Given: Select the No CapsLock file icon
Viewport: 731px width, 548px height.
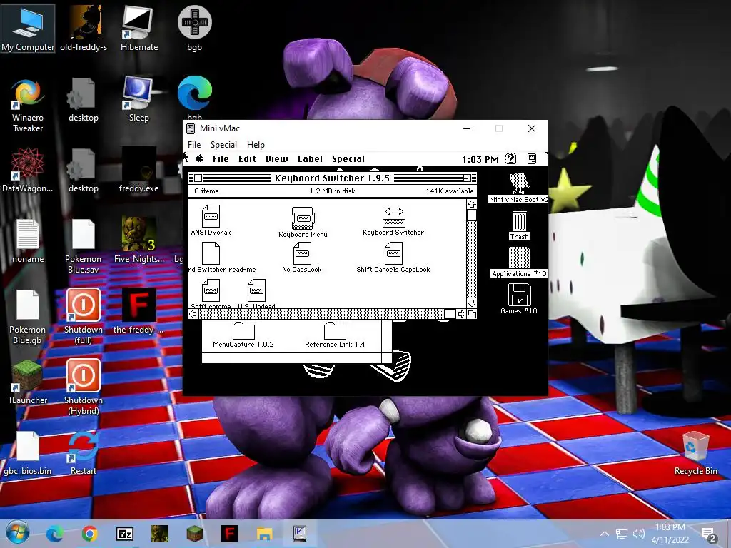Looking at the screenshot, I should 302,253.
